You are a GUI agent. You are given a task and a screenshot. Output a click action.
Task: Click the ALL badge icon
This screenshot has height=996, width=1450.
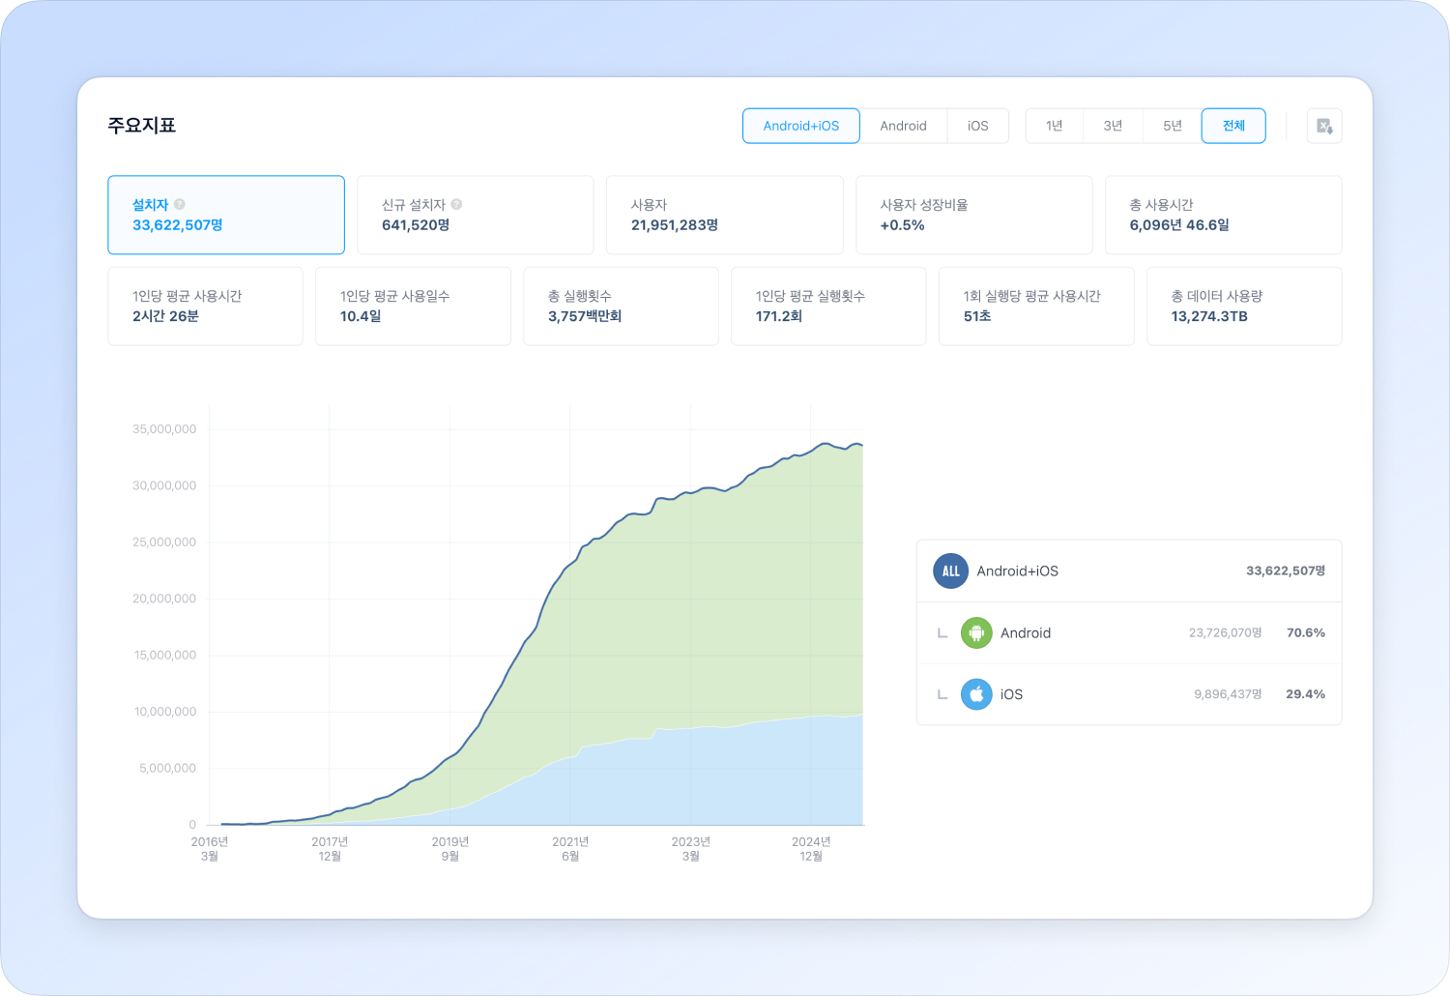pyautogui.click(x=950, y=571)
